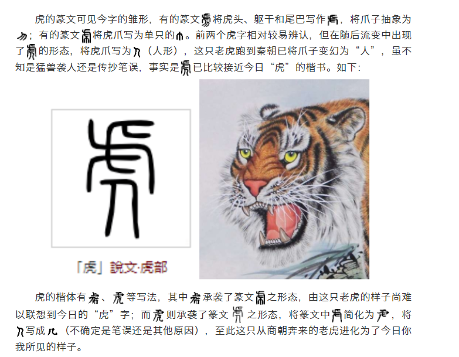Click the abstract claw glyph starting the second line

pos(22,36)
